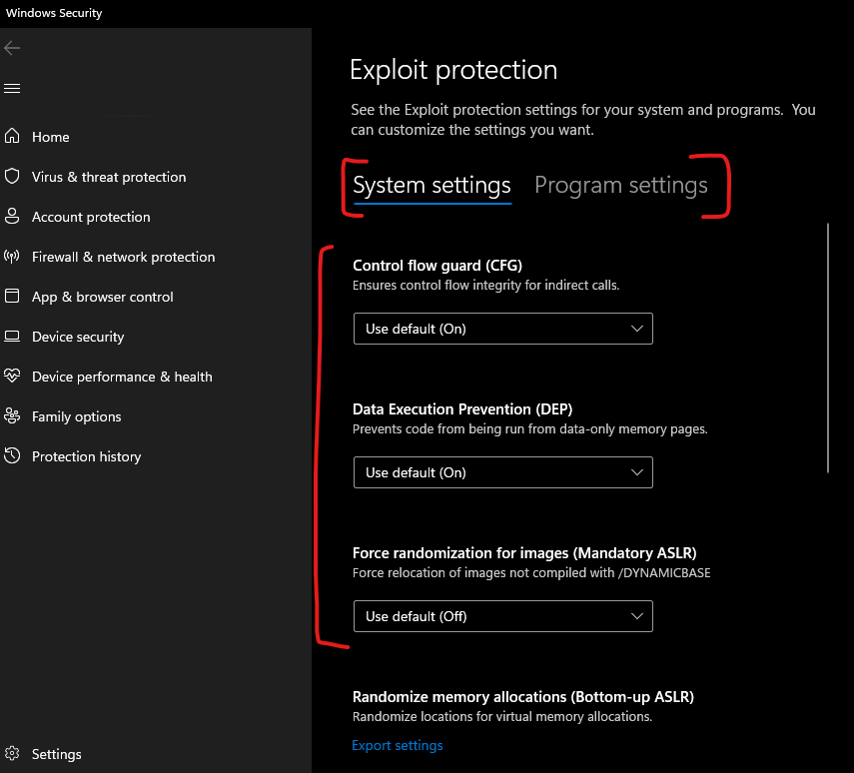The height and width of the screenshot is (773, 854).
Task: Open the Family options people icon
Action: coord(12,415)
